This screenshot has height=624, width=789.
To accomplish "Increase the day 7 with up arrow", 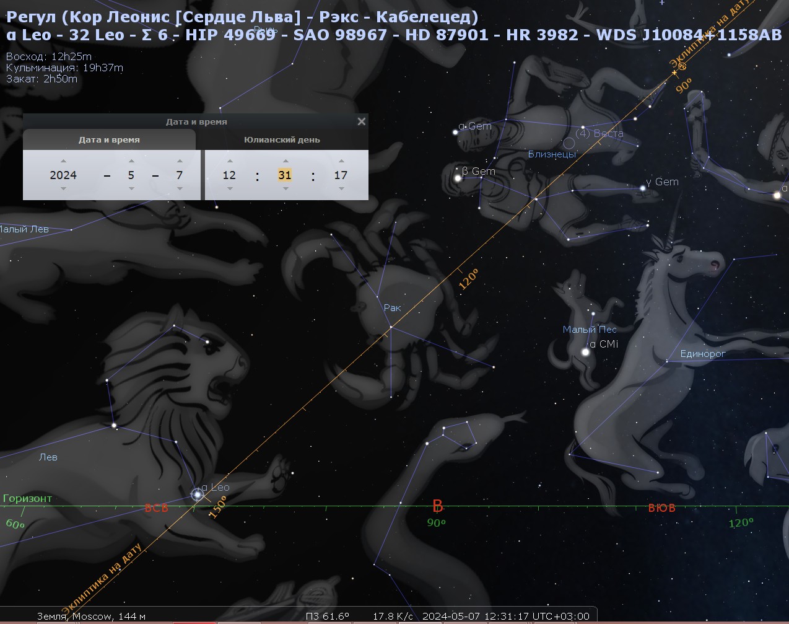I will tap(180, 161).
